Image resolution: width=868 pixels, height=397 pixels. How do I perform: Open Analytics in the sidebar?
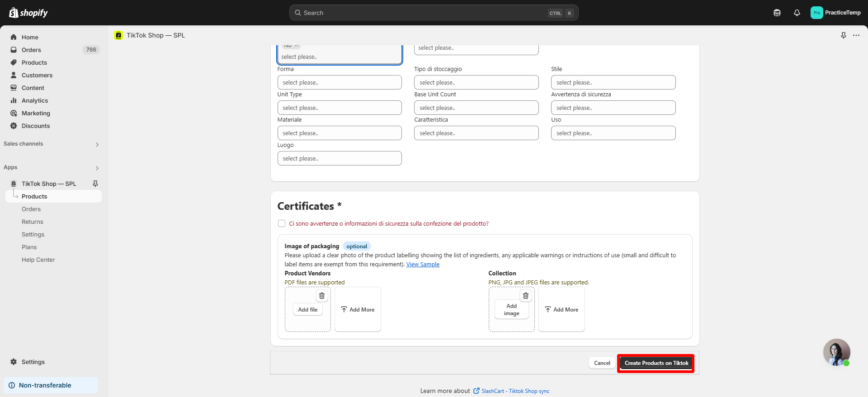coord(35,100)
